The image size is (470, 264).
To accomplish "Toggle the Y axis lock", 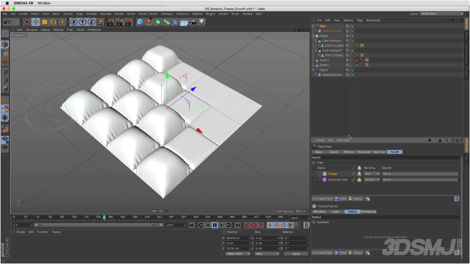I will (82, 22).
